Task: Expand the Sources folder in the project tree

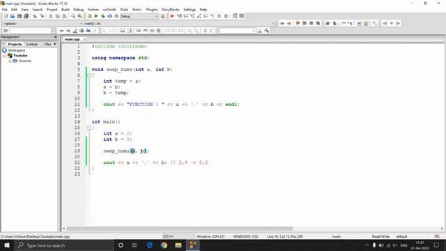Action: tap(10, 61)
